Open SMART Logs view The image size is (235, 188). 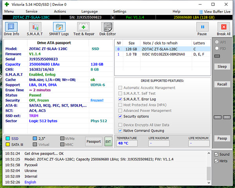tap(59, 29)
